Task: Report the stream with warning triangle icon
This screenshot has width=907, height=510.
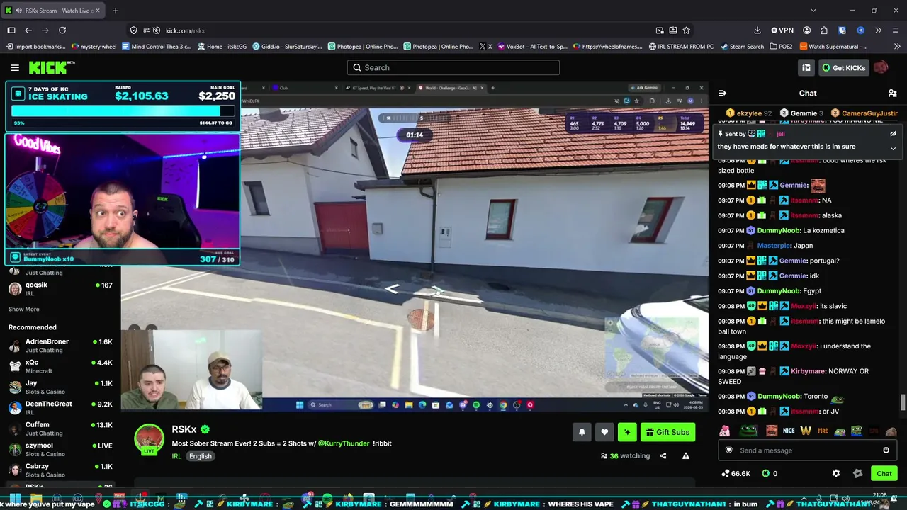Action: [x=686, y=456]
